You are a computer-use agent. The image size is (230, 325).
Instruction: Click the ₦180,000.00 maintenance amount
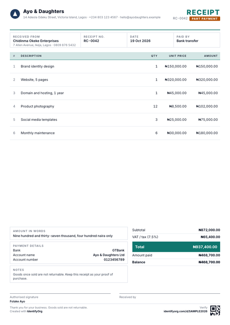pos(207,133)
